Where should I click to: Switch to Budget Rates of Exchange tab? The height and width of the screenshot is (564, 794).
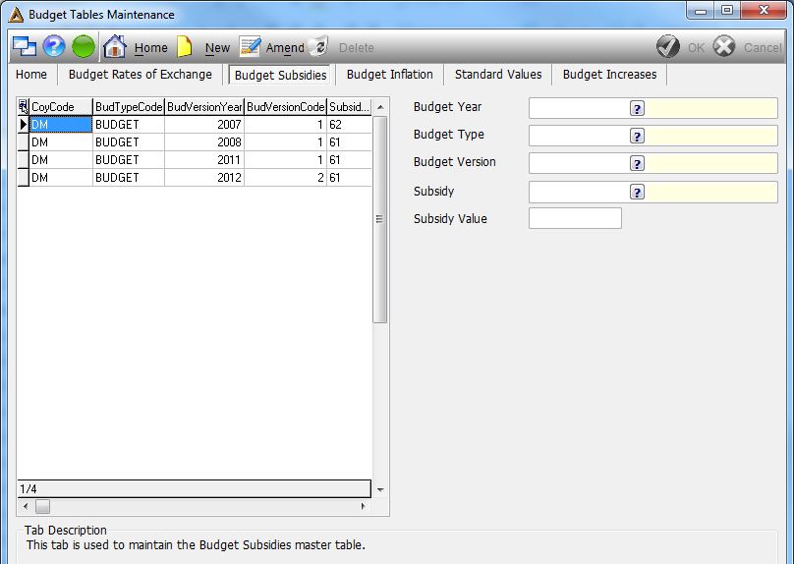[x=141, y=75]
